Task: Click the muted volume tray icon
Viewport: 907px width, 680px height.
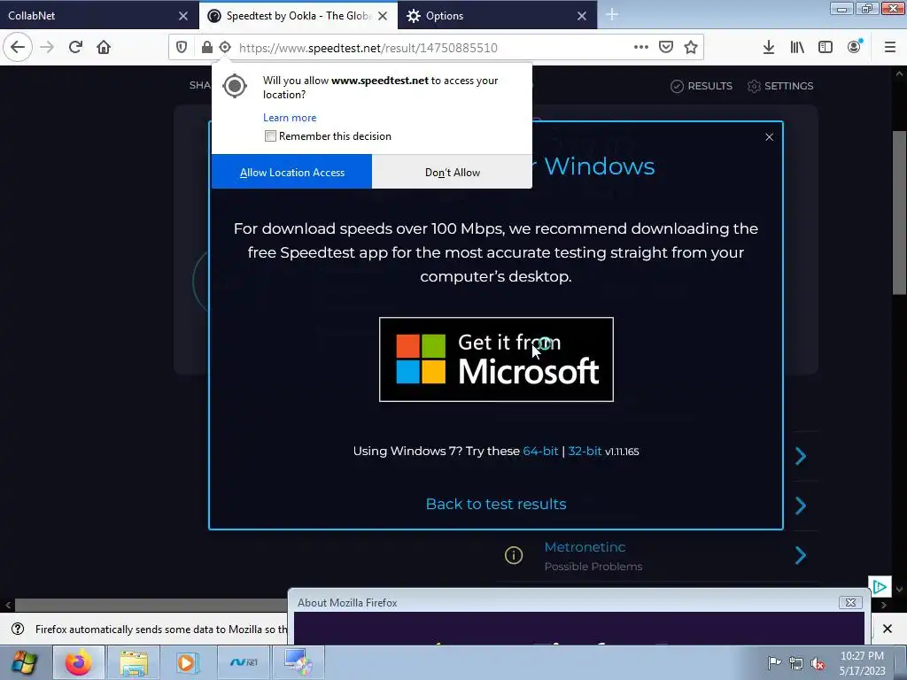Action: pos(818,664)
